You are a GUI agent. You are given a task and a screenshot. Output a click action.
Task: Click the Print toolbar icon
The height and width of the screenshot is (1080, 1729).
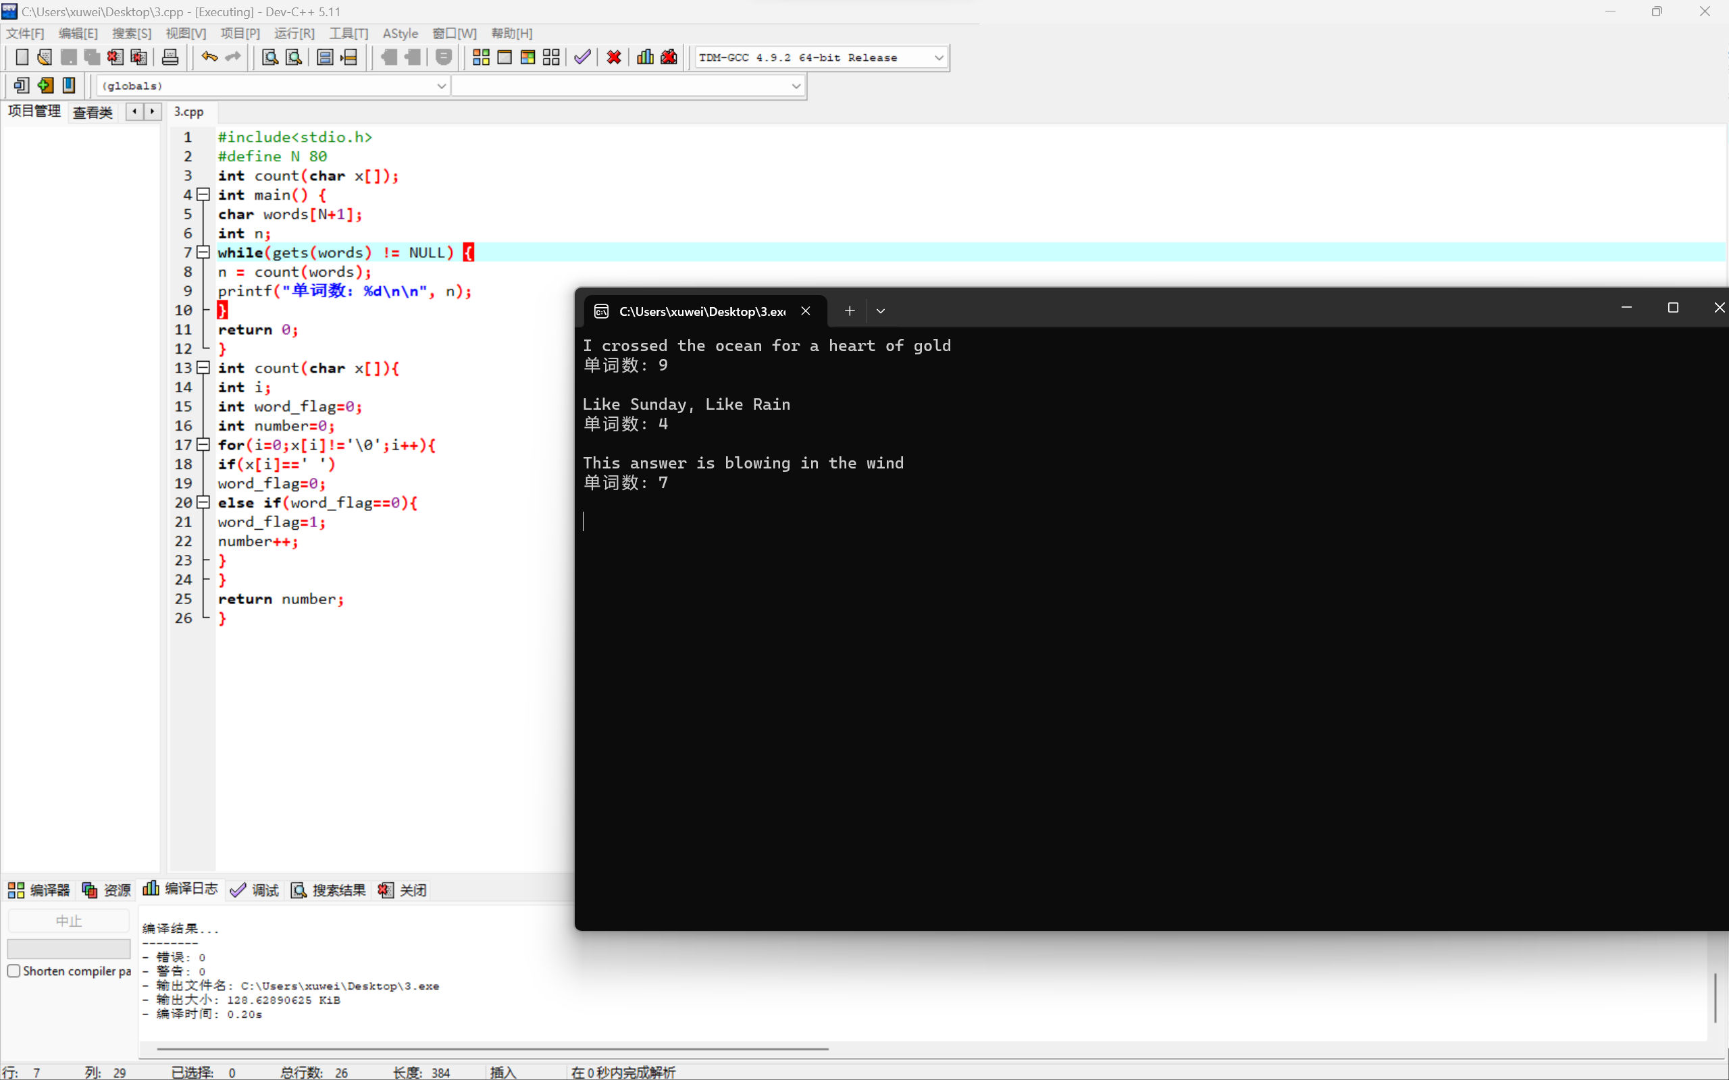170,57
